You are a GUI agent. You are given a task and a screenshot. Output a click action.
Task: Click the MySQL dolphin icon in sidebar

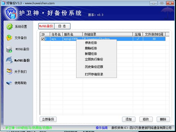tap(9, 60)
